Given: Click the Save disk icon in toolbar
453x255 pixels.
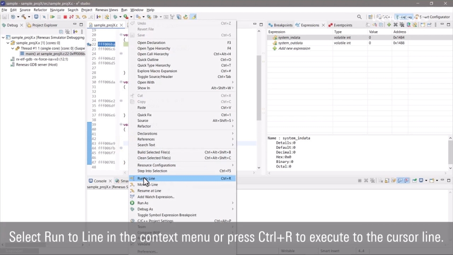Looking at the screenshot, I should pyautogui.click(x=5, y=17).
